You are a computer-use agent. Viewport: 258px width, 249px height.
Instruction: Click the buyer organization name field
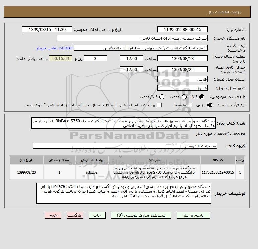click(132, 38)
